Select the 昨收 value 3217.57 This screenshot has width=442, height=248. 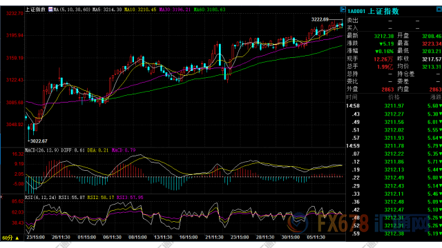[x=432, y=59]
